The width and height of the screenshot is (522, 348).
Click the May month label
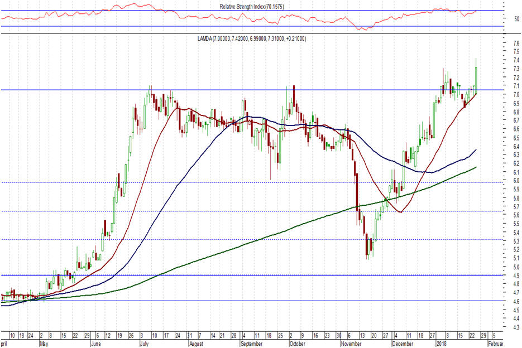pos(44,344)
